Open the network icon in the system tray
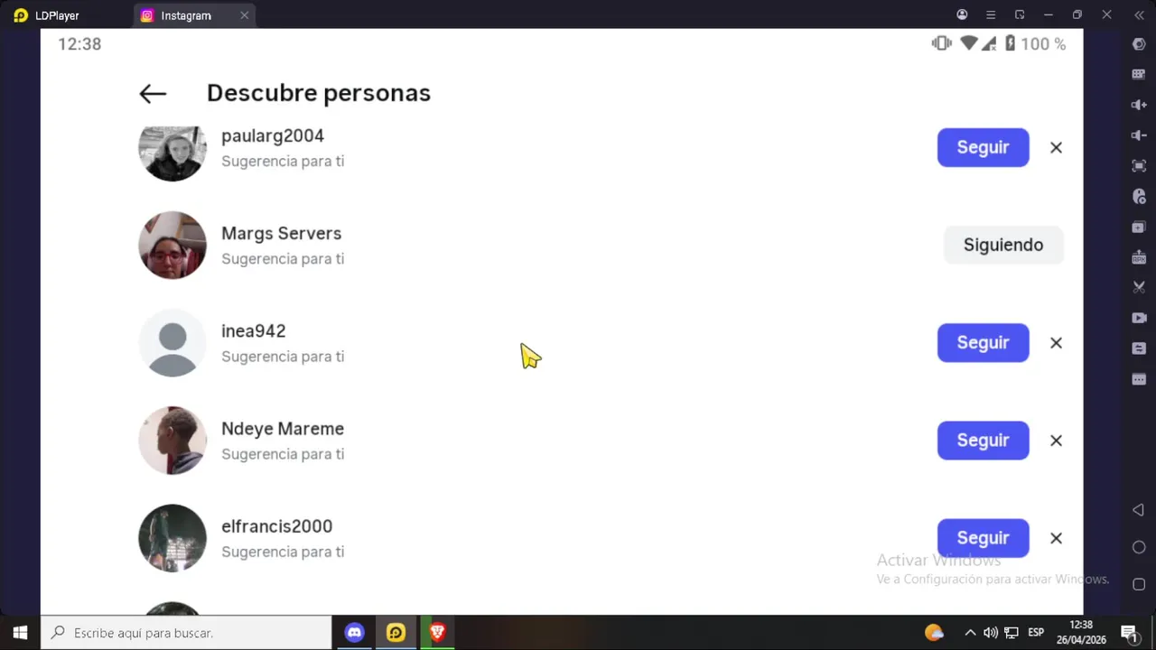The width and height of the screenshot is (1156, 650). point(1011,633)
